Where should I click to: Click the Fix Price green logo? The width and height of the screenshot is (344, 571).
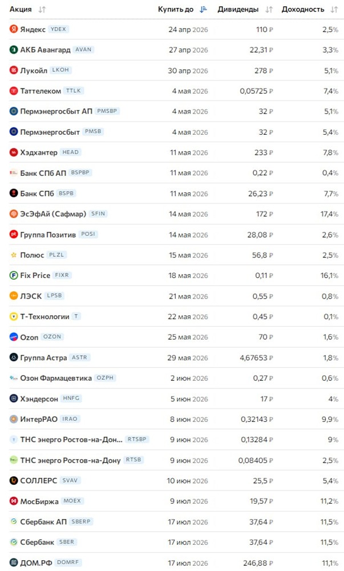pyautogui.click(x=14, y=275)
